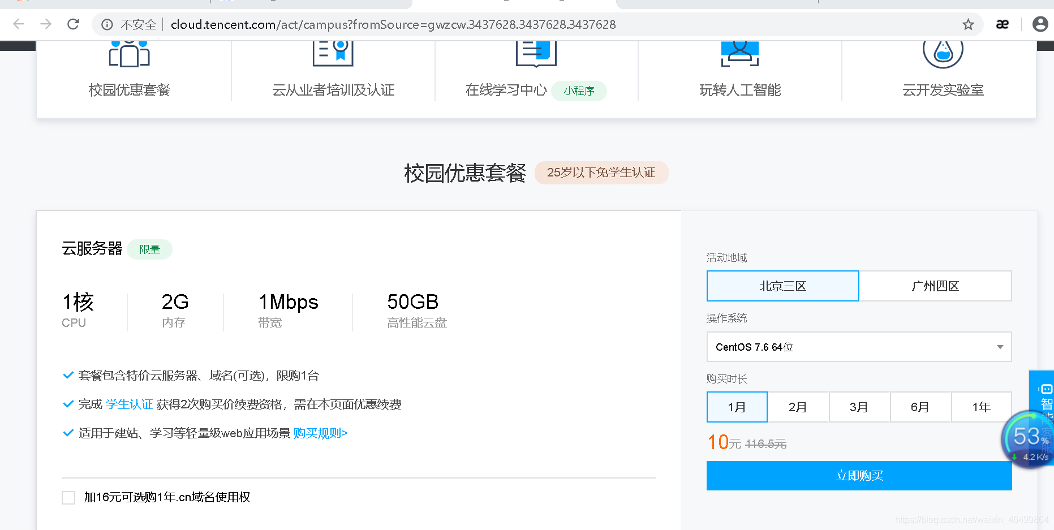This screenshot has height=530, width=1054.
Task: Click the 云服务器 product heading
Action: coord(92,249)
